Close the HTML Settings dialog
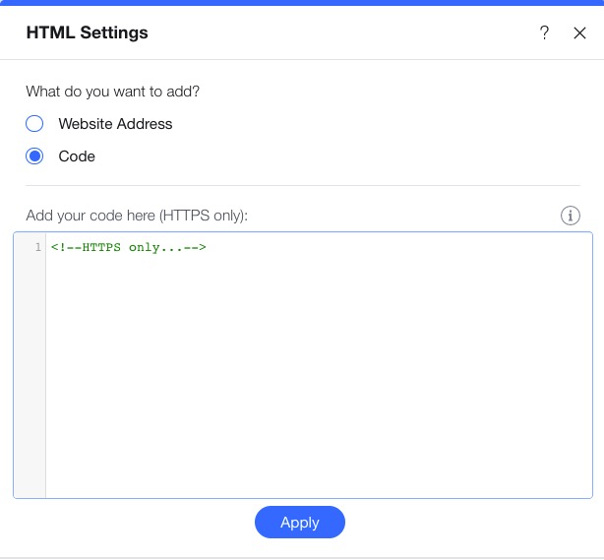The width and height of the screenshot is (604, 560). pos(579,32)
